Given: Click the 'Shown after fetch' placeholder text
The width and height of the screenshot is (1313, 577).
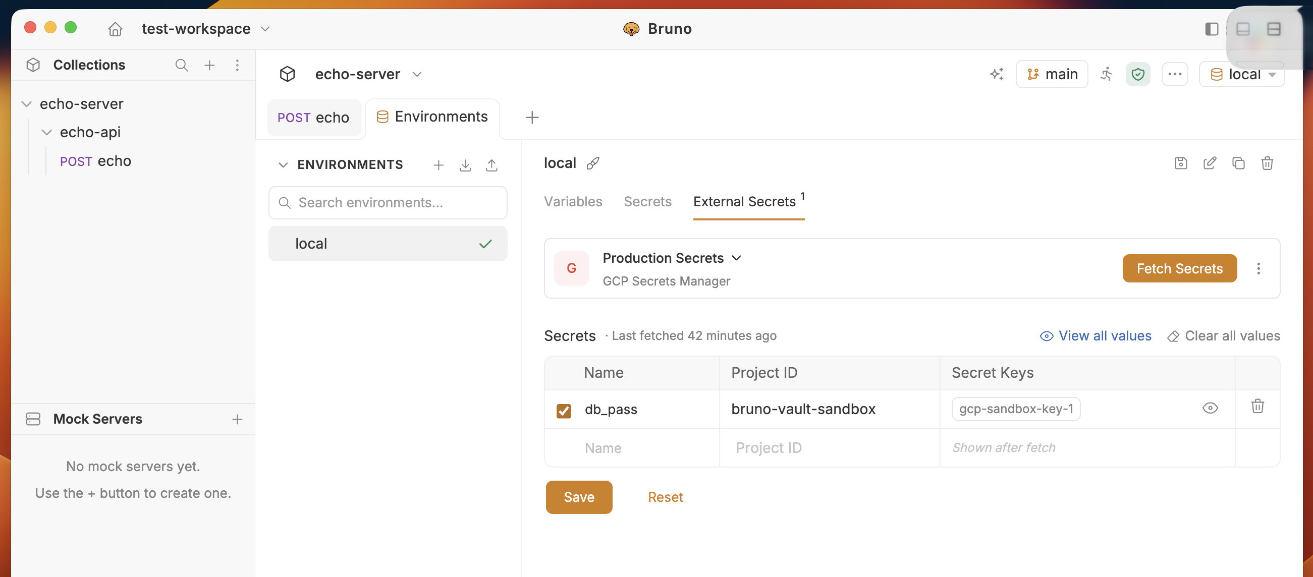Looking at the screenshot, I should [x=1004, y=448].
